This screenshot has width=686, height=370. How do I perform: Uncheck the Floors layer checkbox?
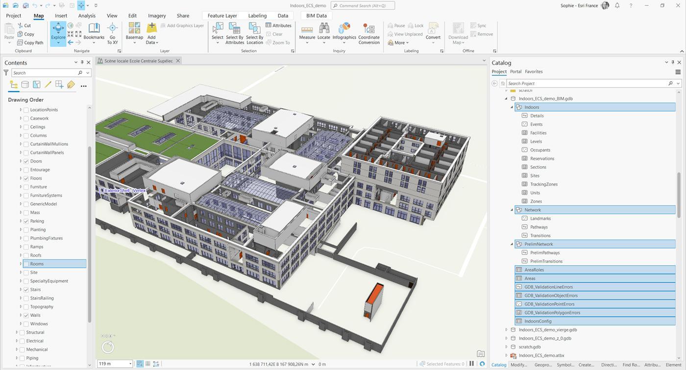tap(26, 178)
